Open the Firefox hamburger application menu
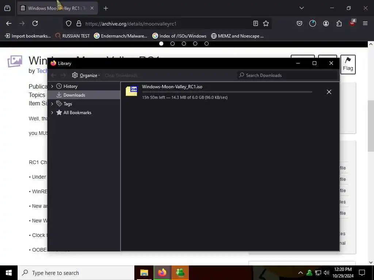Image resolution: width=374 pixels, height=280 pixels. pyautogui.click(x=365, y=23)
